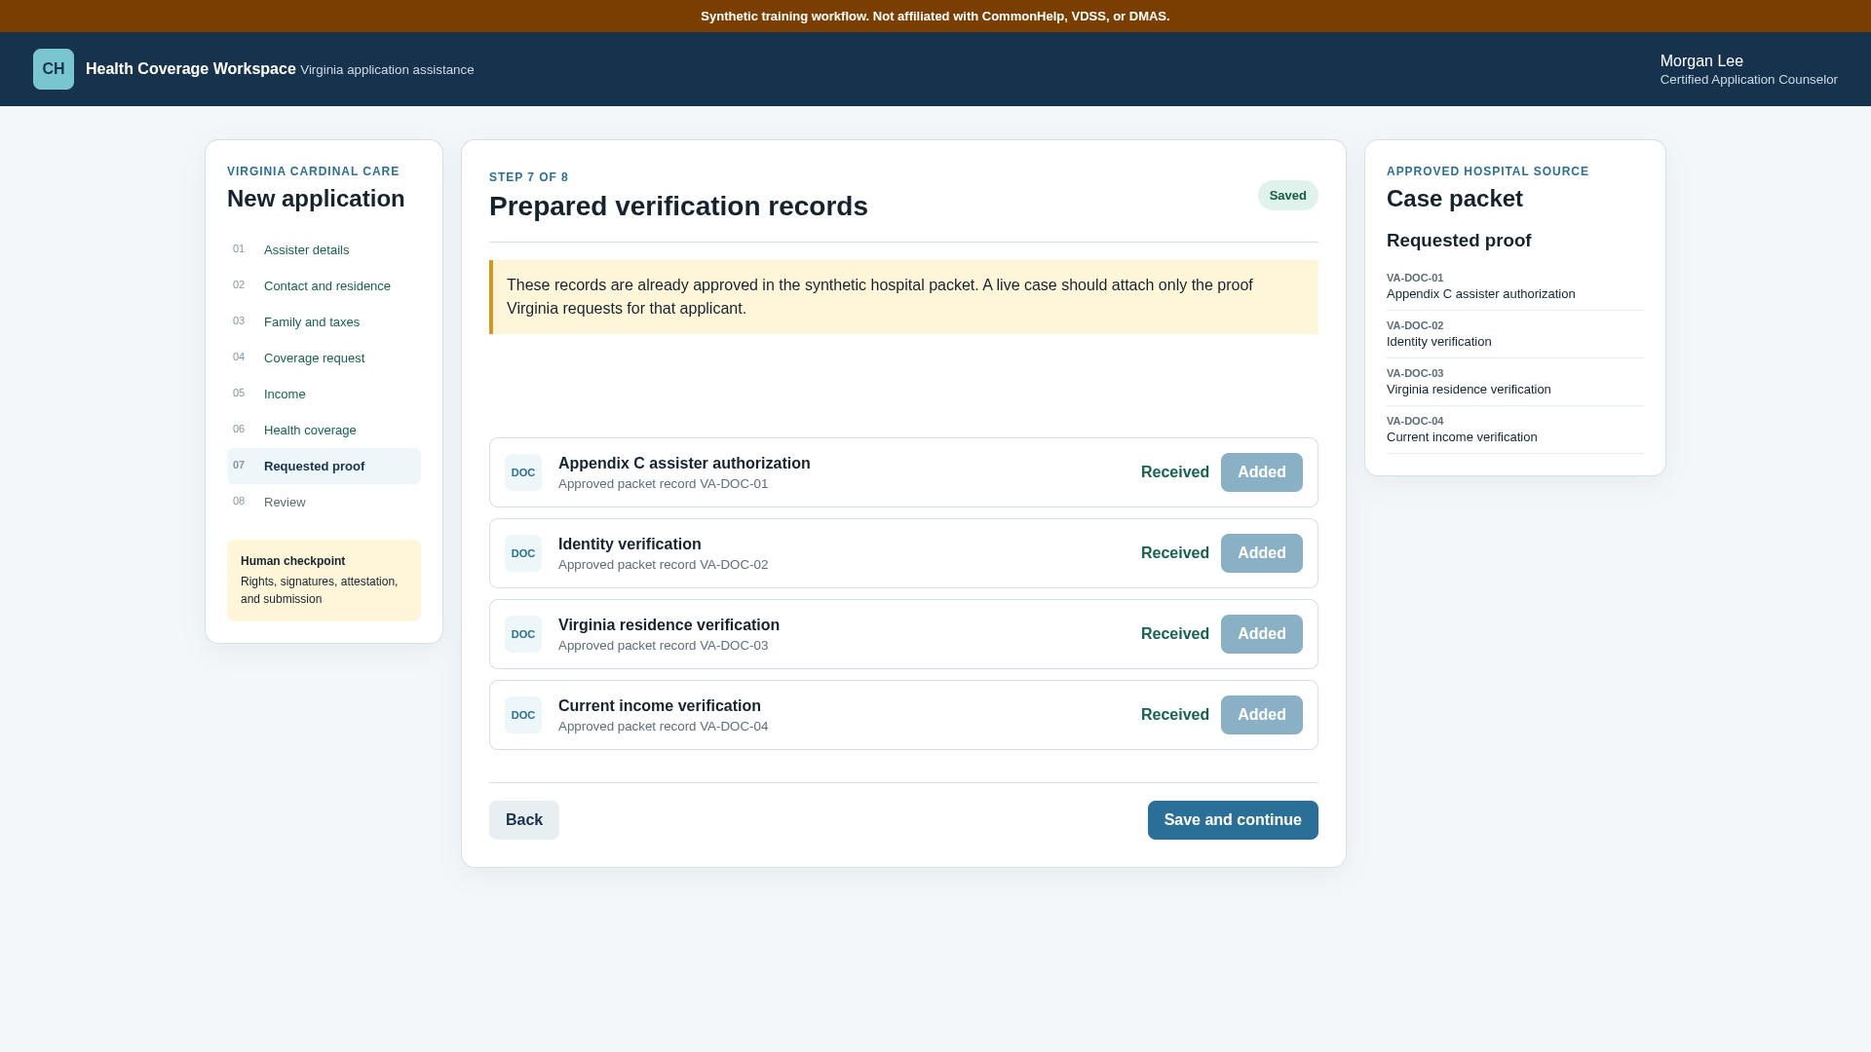
Task: Click the CH workspace logo icon
Action: (x=54, y=69)
